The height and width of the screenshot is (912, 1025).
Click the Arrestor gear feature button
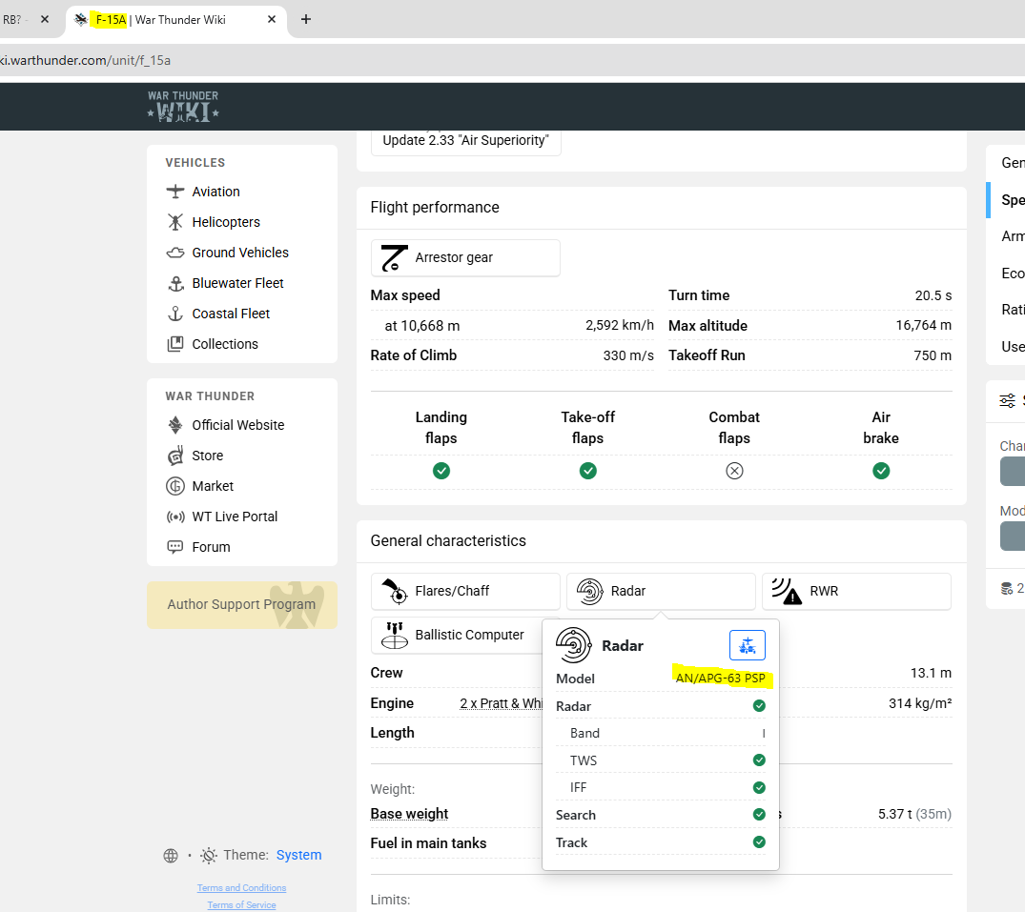[x=465, y=257]
